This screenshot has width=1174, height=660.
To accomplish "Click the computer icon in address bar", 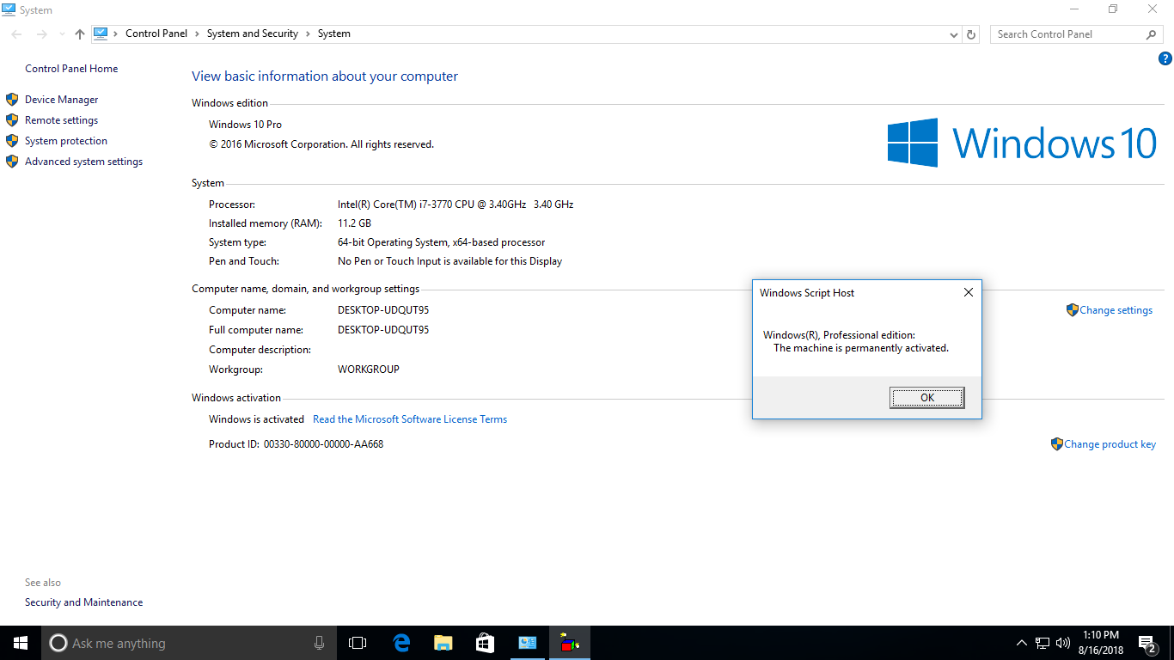I will [101, 34].
